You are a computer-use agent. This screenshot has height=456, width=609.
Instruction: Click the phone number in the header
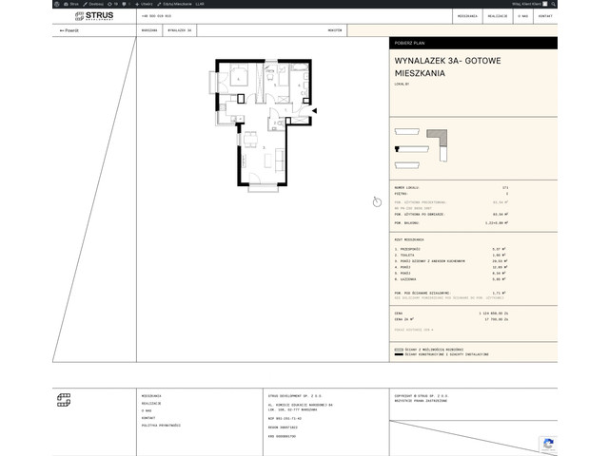point(156,16)
